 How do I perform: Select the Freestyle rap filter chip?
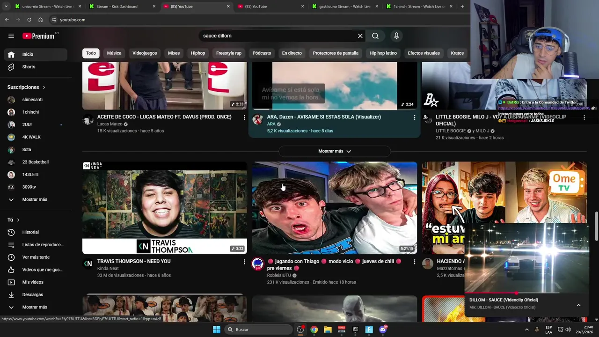[x=229, y=53]
